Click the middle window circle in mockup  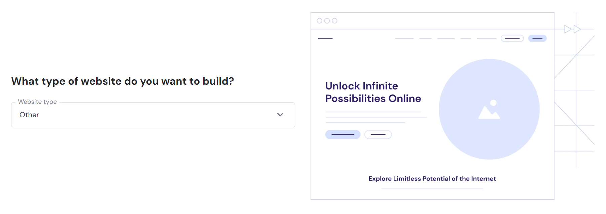point(327,21)
